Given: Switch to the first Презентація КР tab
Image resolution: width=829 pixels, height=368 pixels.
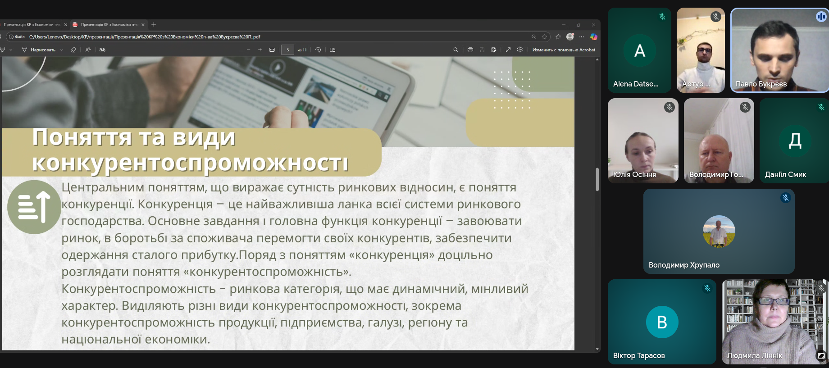Looking at the screenshot, I should (x=32, y=25).
